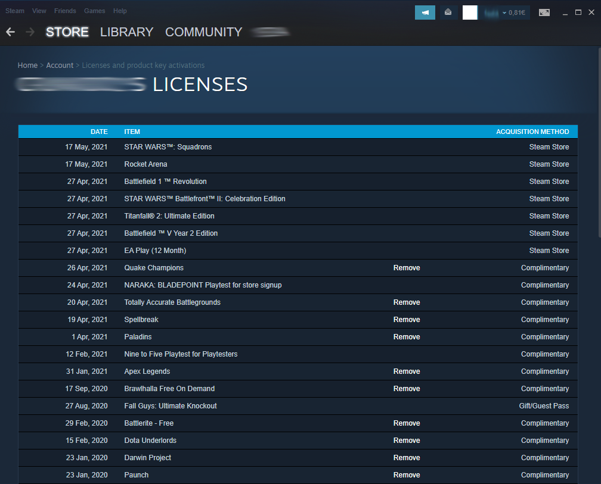The width and height of the screenshot is (601, 484).
Task: Expand the account wallet balance dropdown
Action: (x=506, y=13)
